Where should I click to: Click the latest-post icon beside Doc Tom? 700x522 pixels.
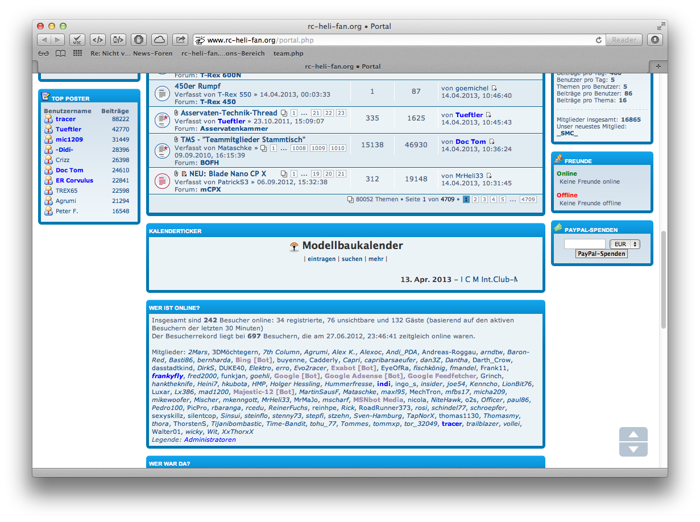(x=491, y=141)
